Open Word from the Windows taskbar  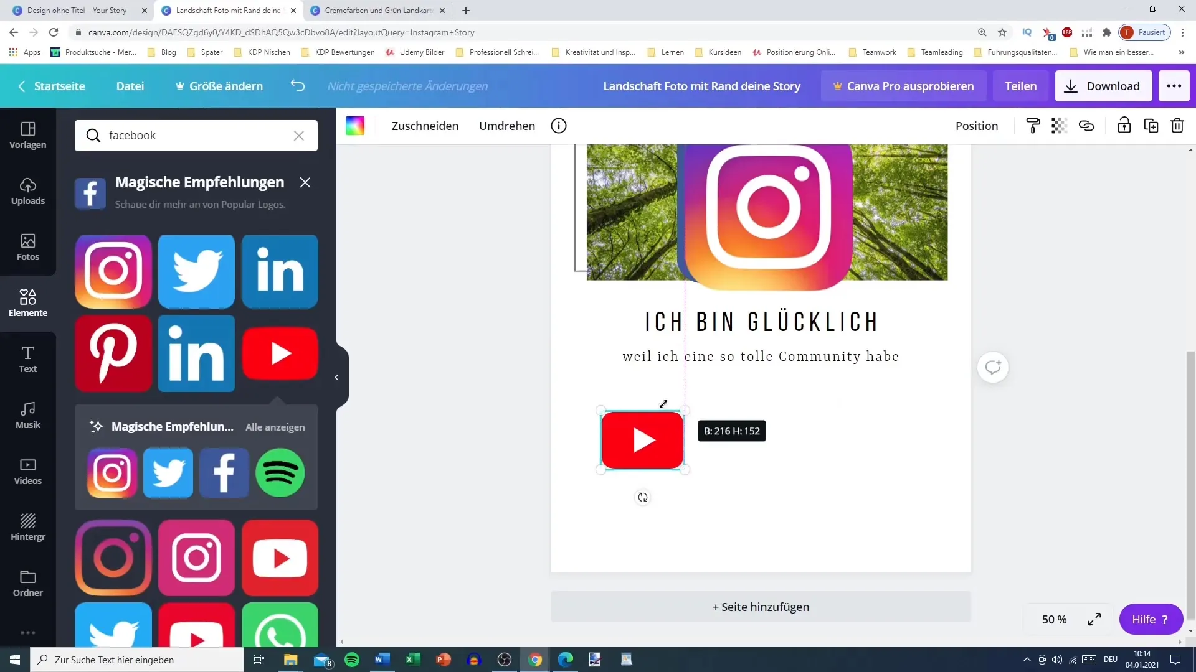(x=382, y=660)
